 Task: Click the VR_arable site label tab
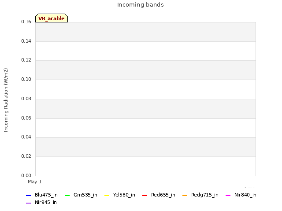click(x=52, y=18)
